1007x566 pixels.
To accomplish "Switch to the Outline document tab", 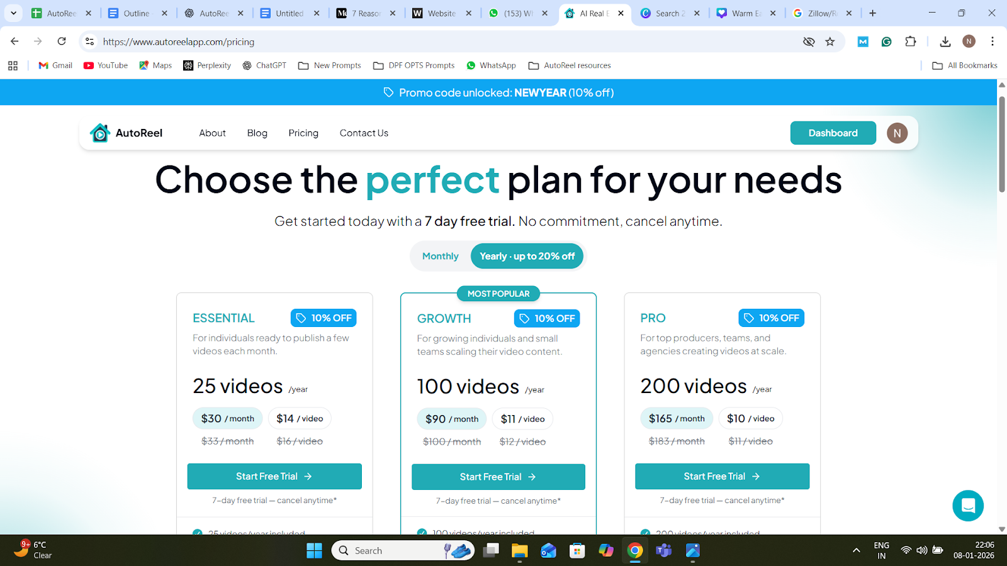I will [138, 13].
